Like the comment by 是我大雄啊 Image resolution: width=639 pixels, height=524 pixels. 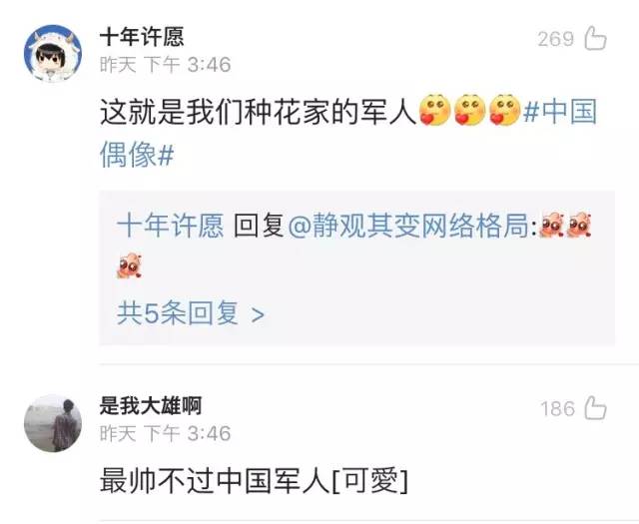click(x=595, y=408)
